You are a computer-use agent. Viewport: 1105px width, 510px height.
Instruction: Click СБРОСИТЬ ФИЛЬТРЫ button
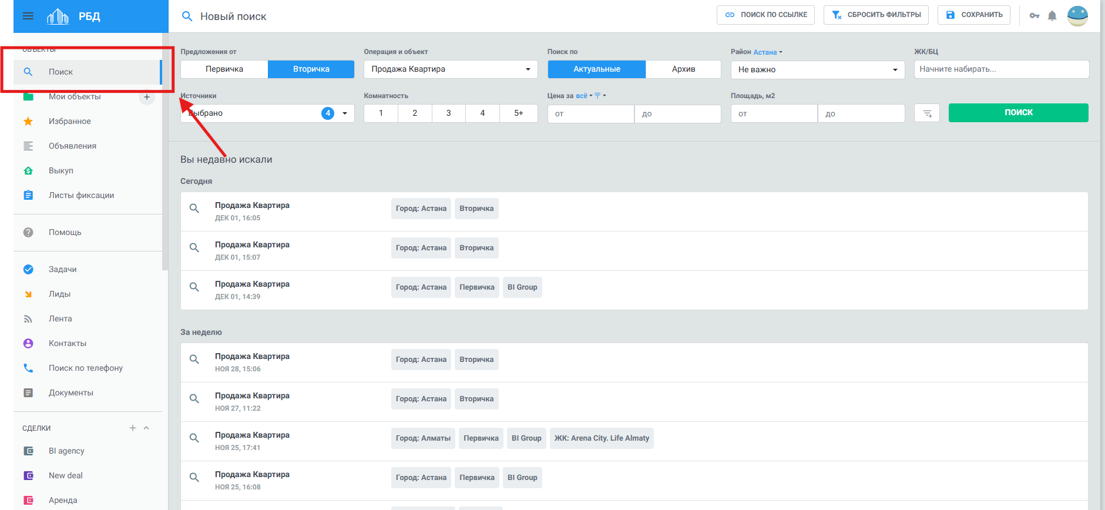[876, 15]
